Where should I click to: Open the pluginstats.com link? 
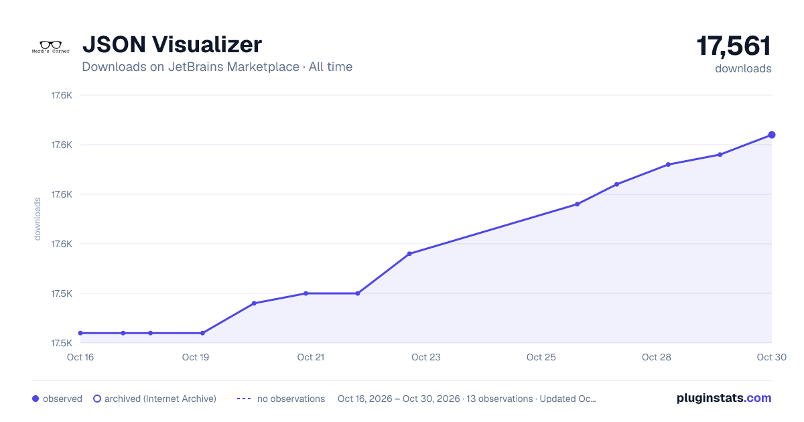(x=724, y=398)
